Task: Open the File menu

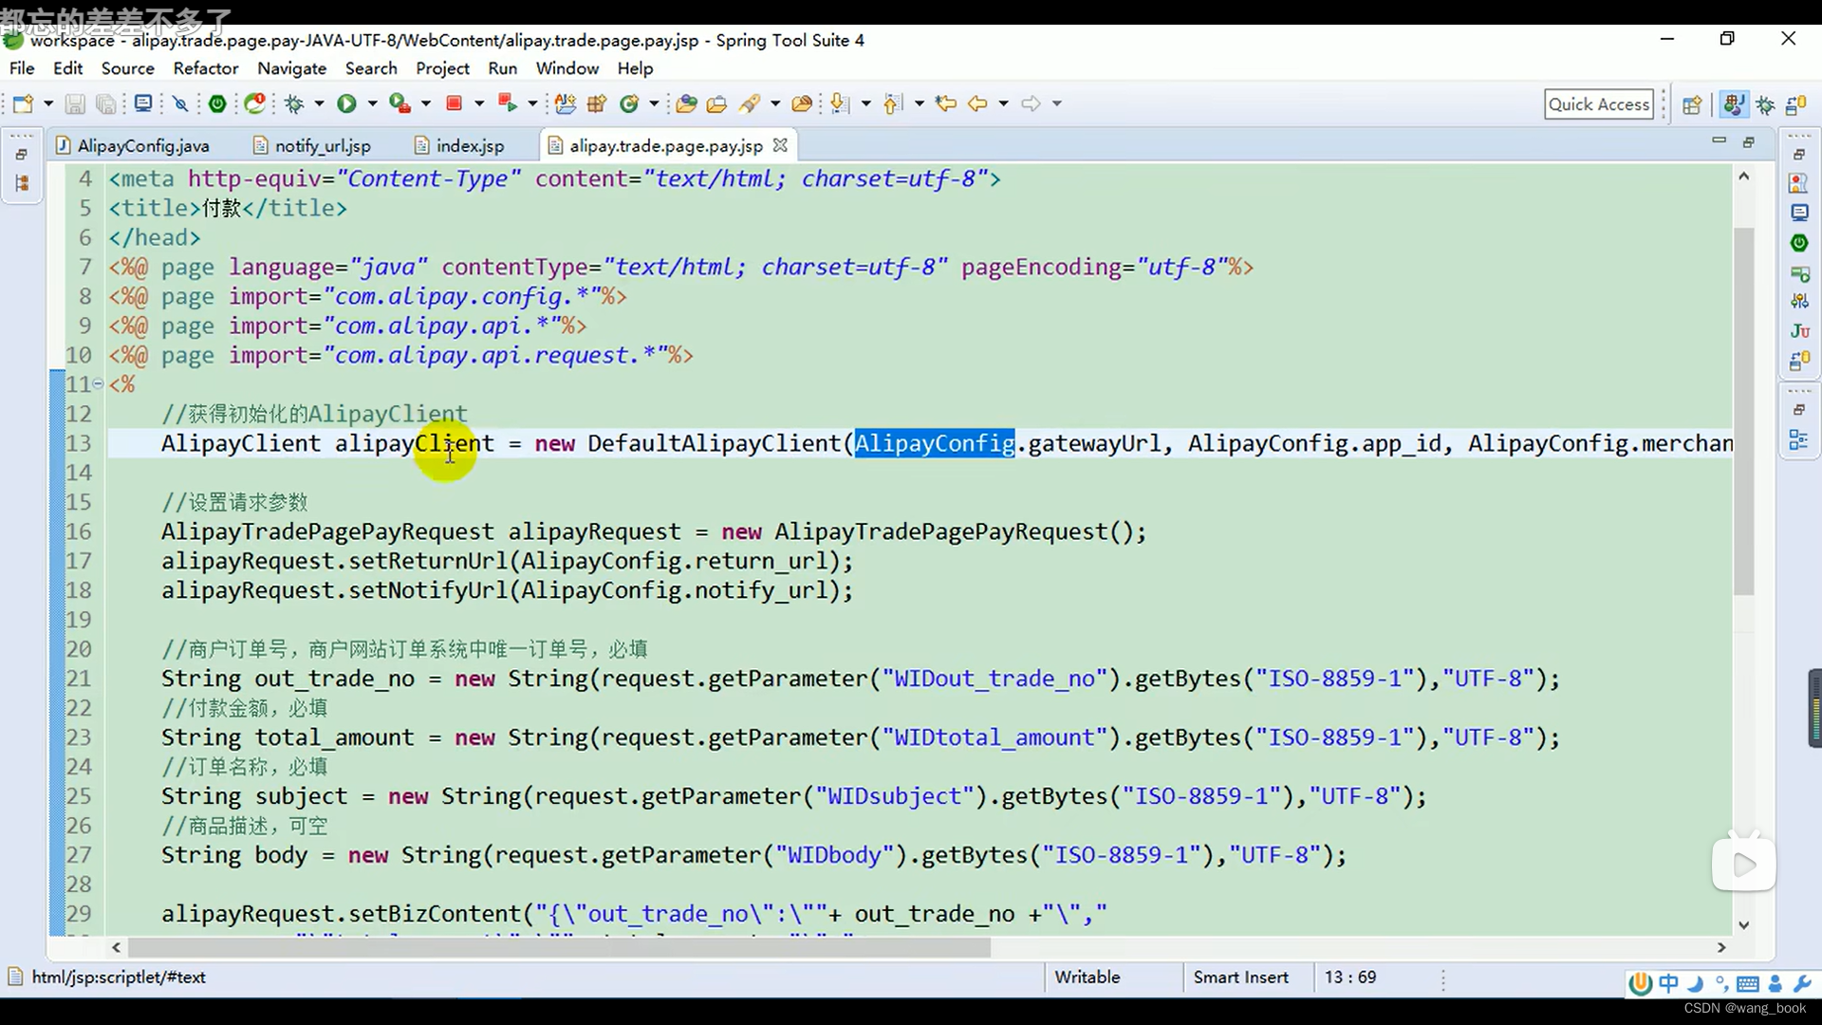Action: 22,68
